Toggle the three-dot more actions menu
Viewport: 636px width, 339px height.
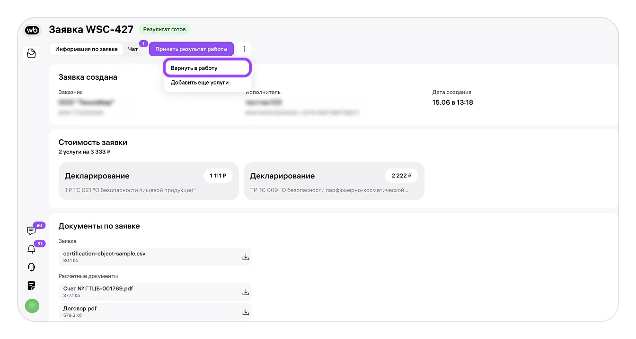pyautogui.click(x=244, y=49)
